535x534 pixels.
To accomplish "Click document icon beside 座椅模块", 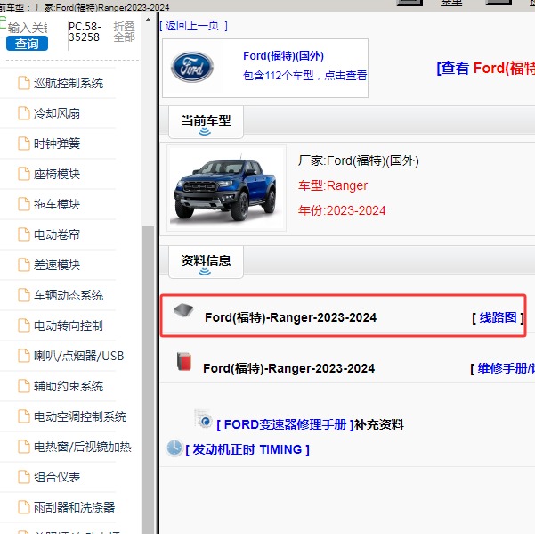I will (23, 174).
